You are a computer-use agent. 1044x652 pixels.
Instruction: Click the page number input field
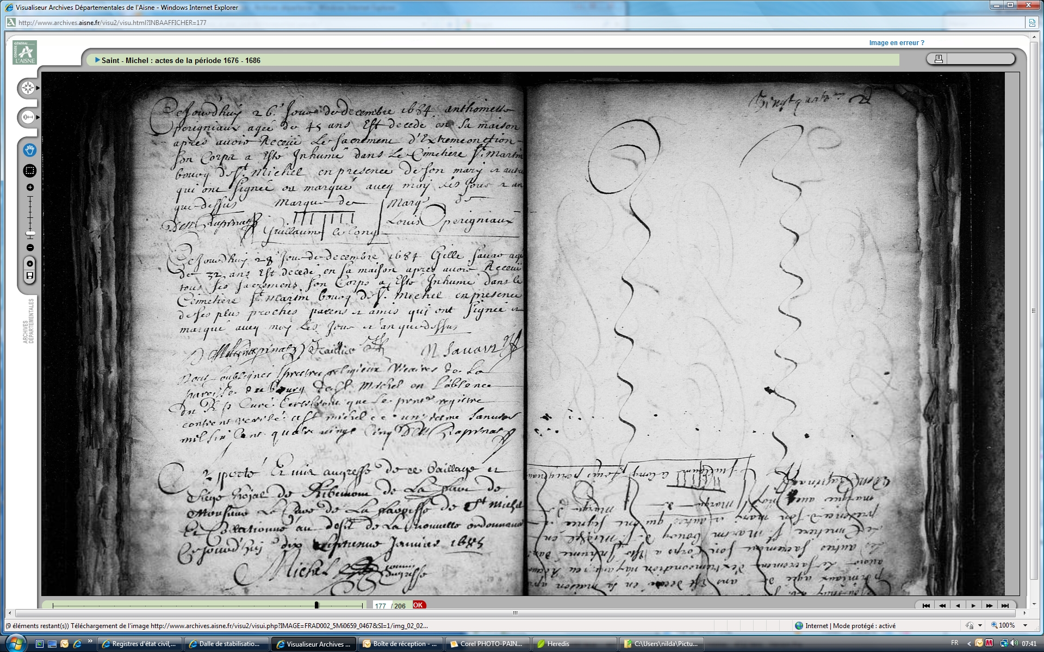point(381,605)
